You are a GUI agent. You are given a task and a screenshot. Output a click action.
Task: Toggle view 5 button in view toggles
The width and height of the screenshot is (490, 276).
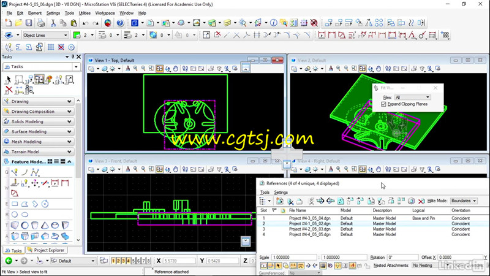pos(134,261)
